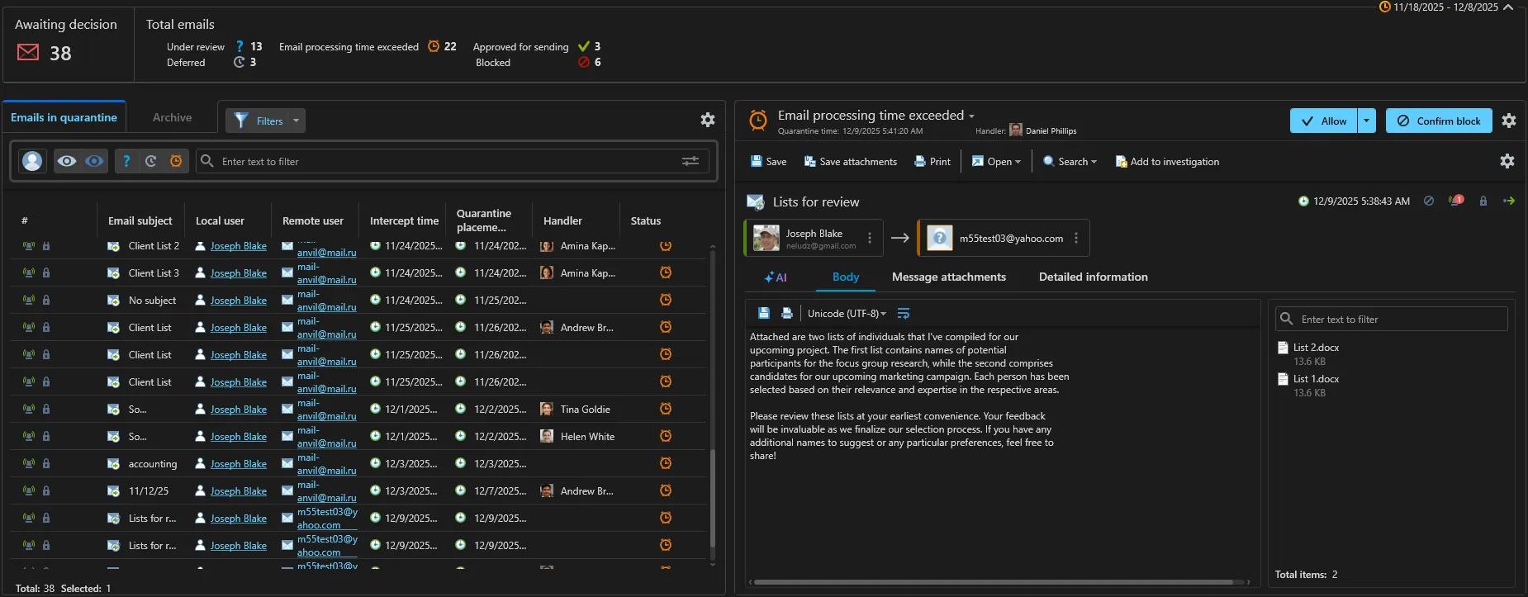
Task: Toggle the white eye viewed filter
Action: click(67, 161)
